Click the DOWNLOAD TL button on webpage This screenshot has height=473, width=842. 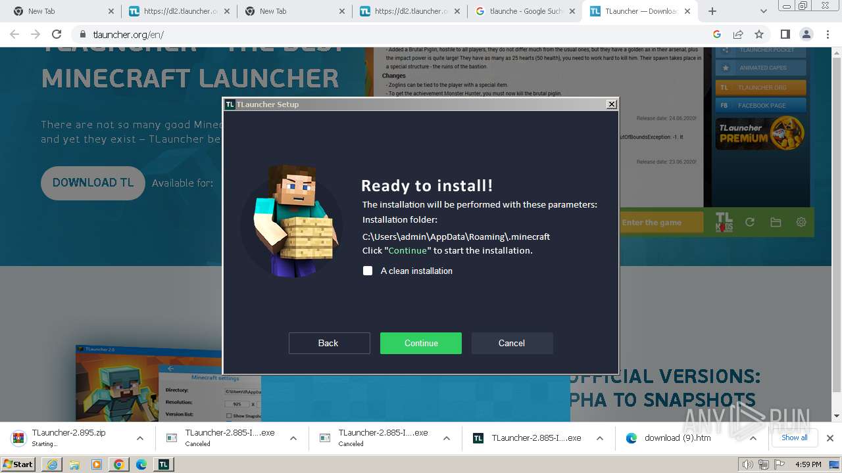[93, 183]
